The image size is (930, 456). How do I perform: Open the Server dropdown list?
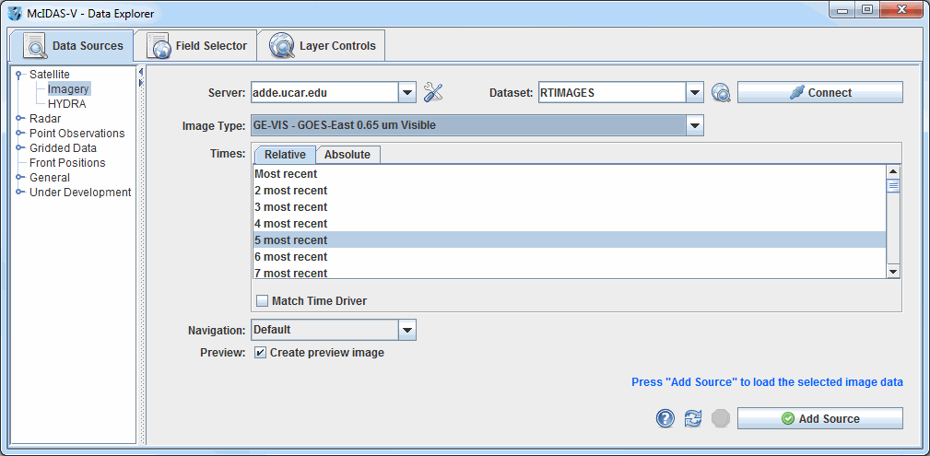407,92
